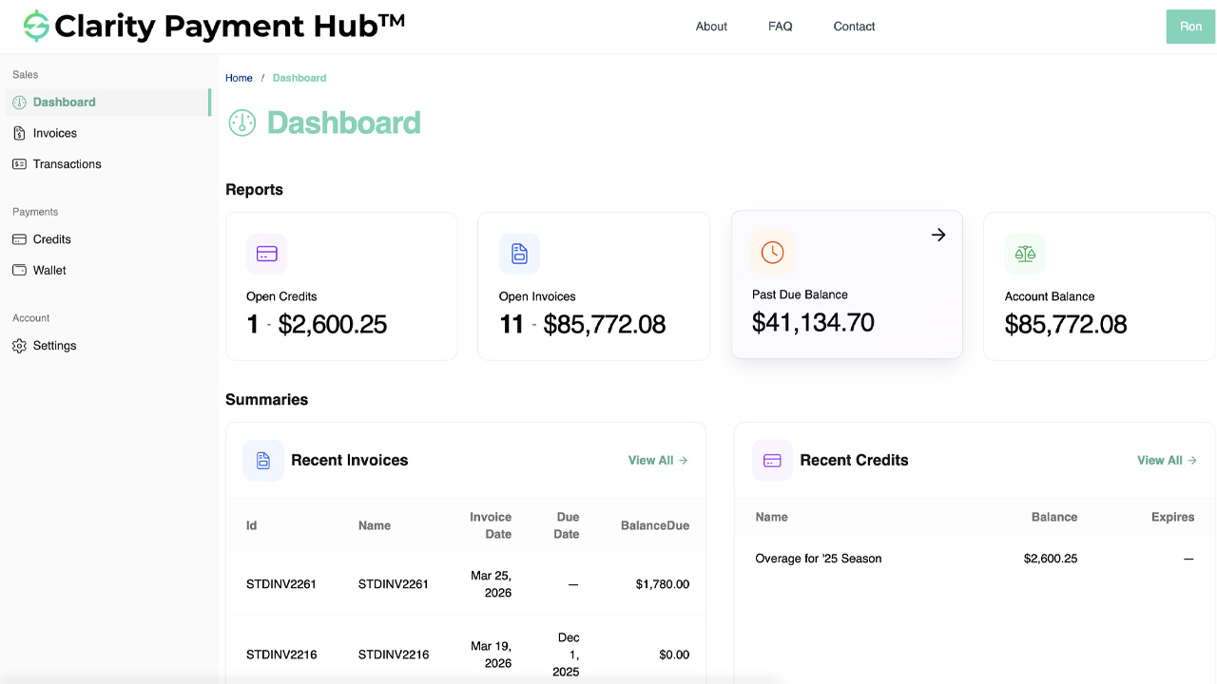Click the Clarity Payment Hub logo icon

(x=35, y=26)
